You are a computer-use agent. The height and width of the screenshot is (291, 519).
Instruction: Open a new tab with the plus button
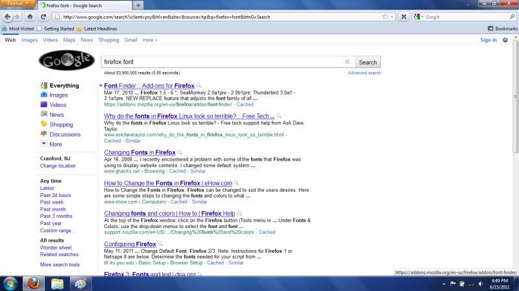138,5
